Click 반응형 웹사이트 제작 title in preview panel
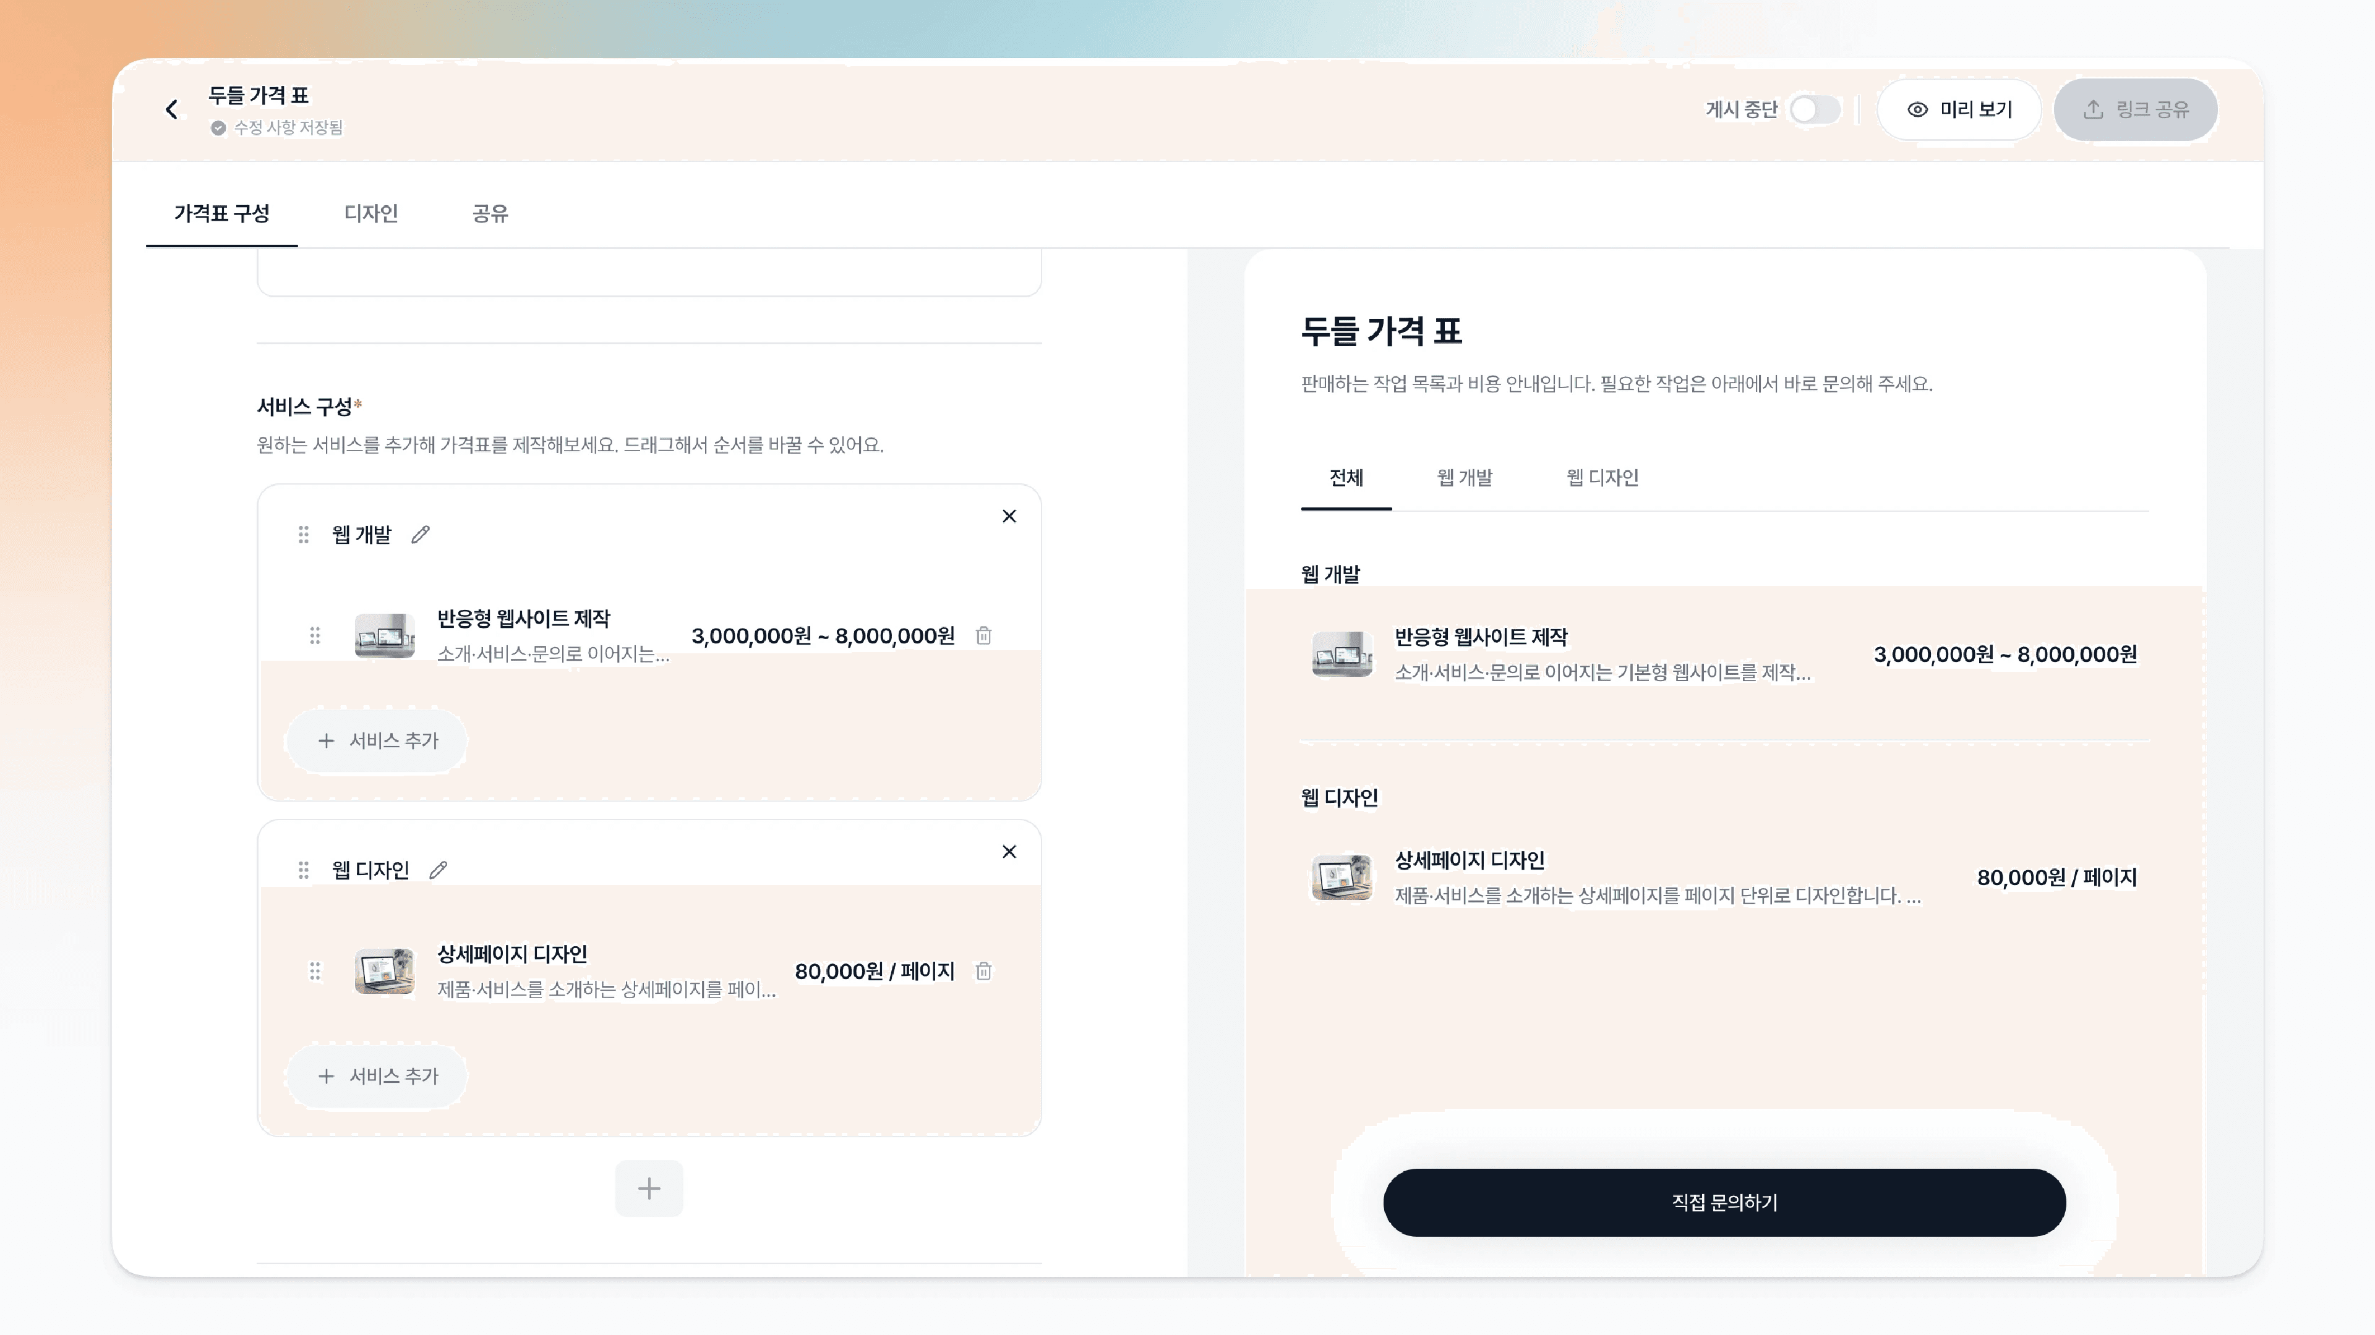The width and height of the screenshot is (2375, 1335). 1481,638
